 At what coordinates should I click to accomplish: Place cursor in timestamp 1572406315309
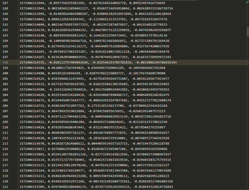tap(32, 187)
